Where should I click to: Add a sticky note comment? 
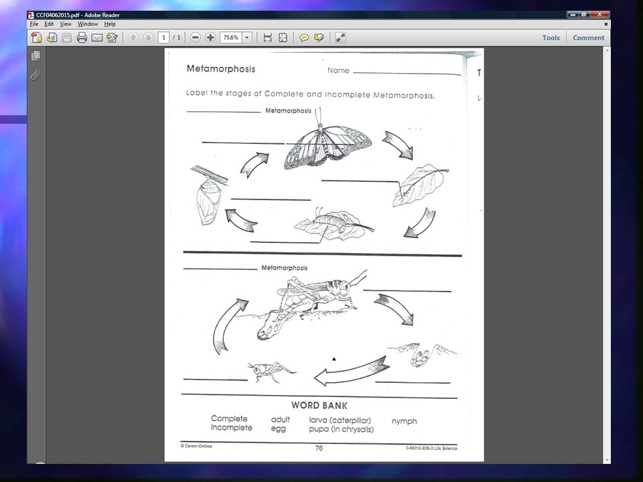click(304, 37)
